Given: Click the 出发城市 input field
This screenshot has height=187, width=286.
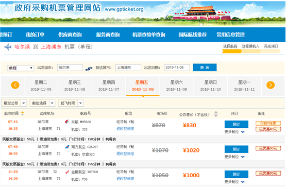Looking at the screenshot, I should (x=70, y=67).
